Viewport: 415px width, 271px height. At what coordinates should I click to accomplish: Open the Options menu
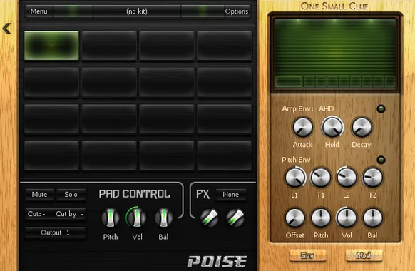[237, 11]
